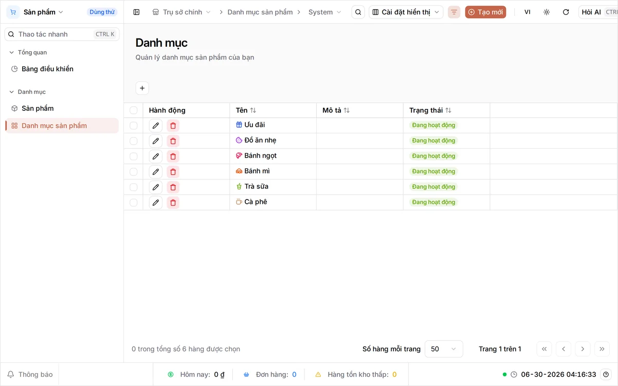
Task: Open Bảng điều khiển in sidebar
Action: click(x=62, y=69)
